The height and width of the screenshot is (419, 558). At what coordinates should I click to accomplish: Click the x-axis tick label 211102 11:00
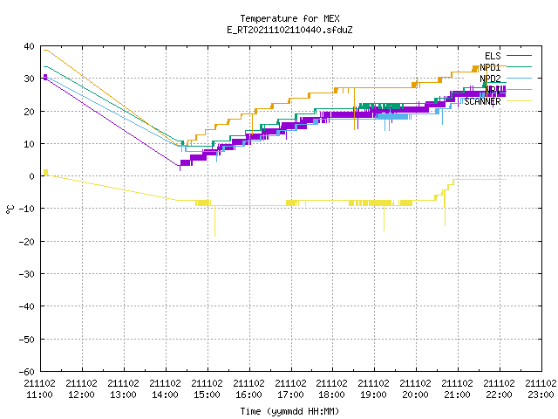[x=40, y=389]
